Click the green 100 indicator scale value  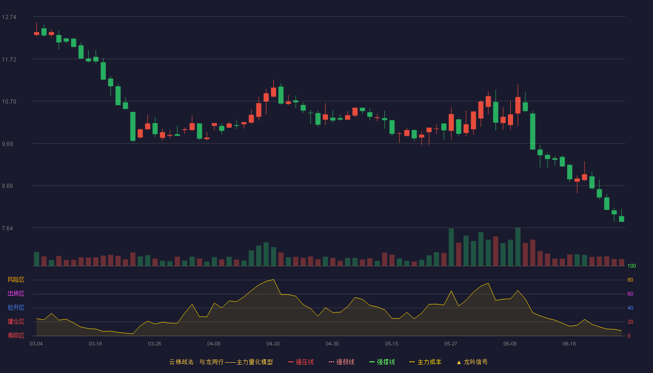632,266
